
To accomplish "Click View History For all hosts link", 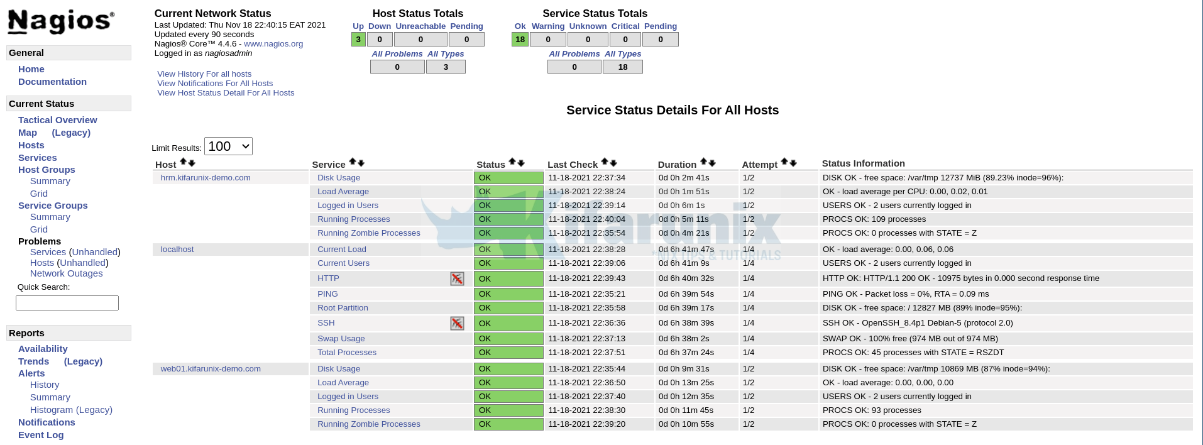I will click(204, 74).
